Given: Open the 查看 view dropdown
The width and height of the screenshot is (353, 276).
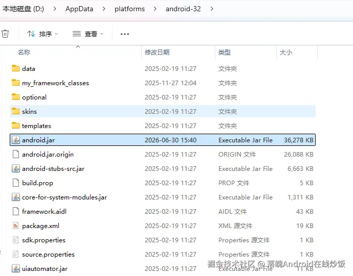Looking at the screenshot, I should (88, 34).
